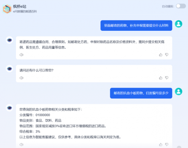Play audio for the 抗血小板药物 tax rate reply
The height and width of the screenshot is (148, 188).
pos(22,145)
